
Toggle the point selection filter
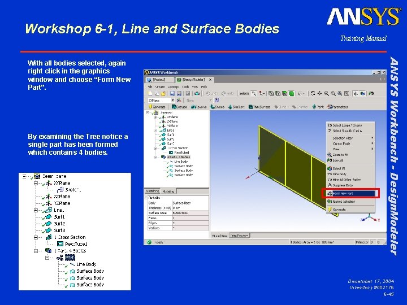[x=271, y=93]
